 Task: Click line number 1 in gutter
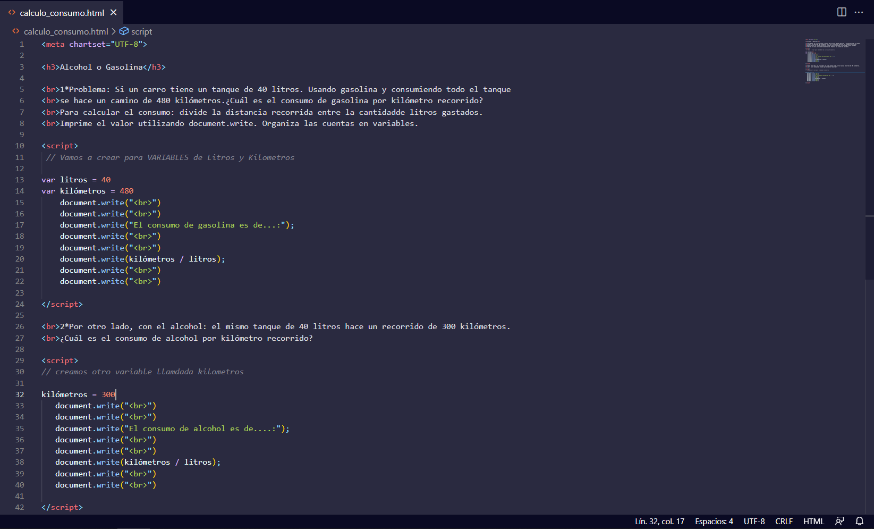(22, 44)
